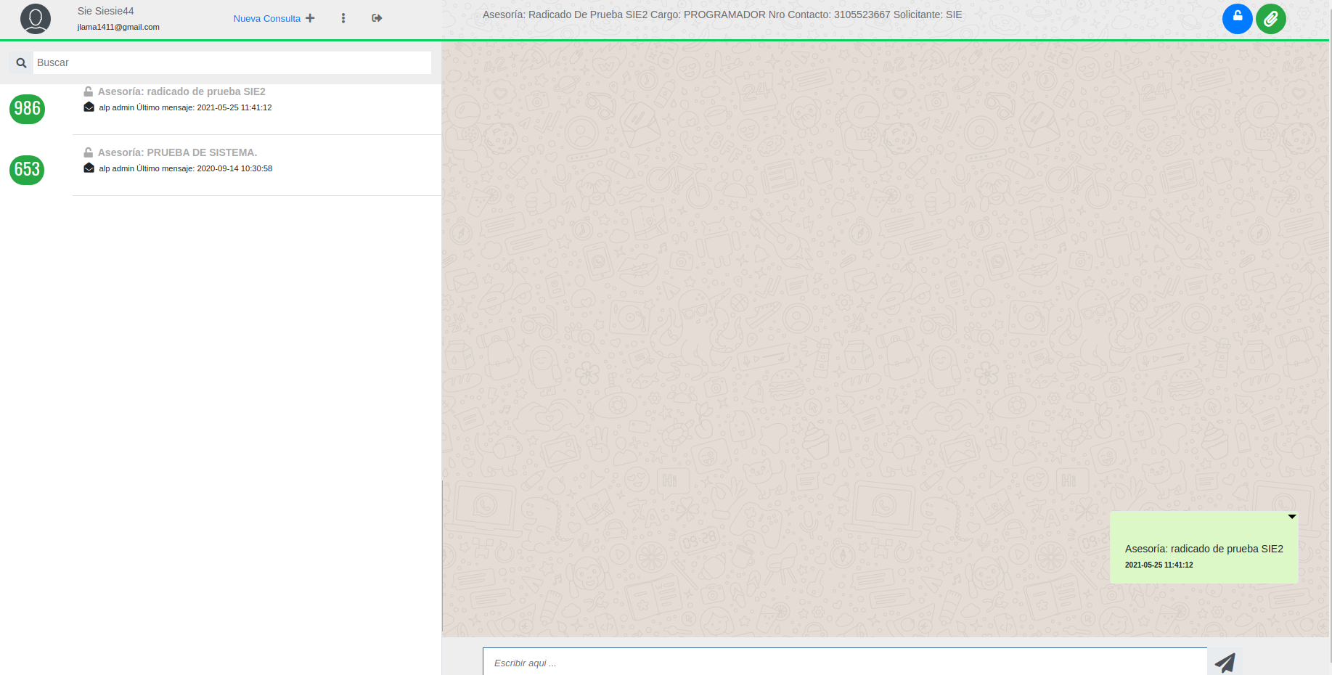Click lock icon beside radicado de prueba SIE2
This screenshot has width=1332, height=675.
tap(88, 91)
